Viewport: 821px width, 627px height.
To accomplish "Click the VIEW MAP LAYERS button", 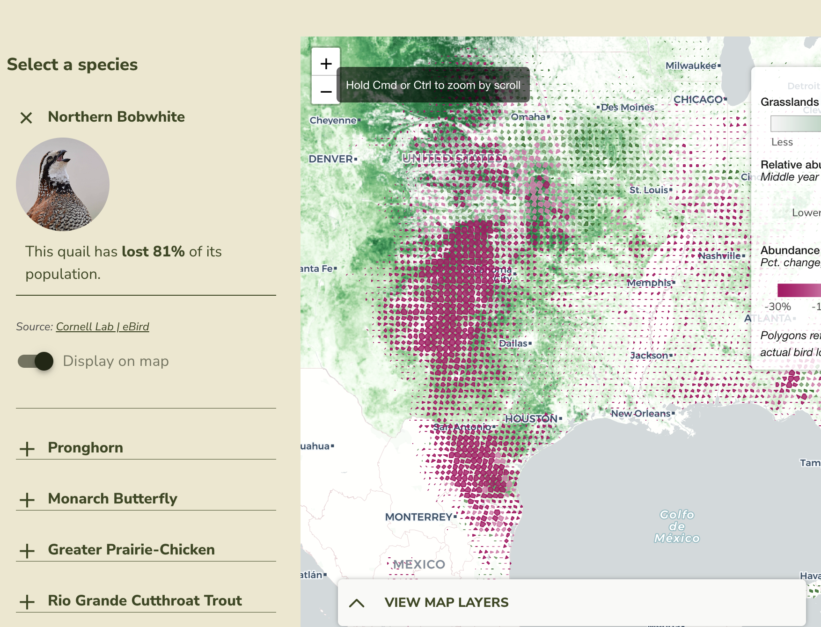I will pyautogui.click(x=446, y=603).
